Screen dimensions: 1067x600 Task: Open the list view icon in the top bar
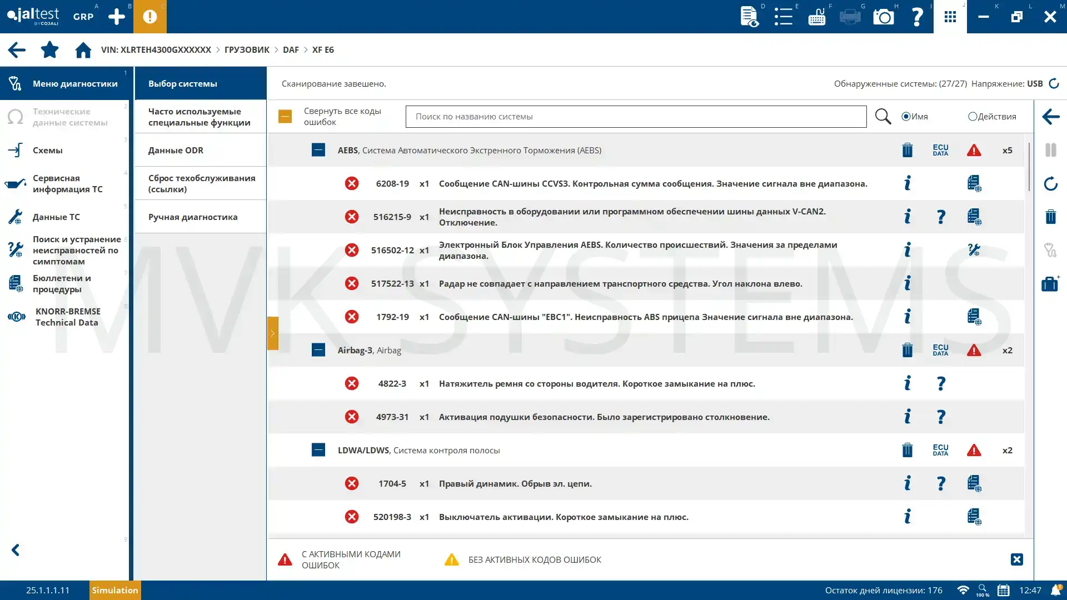coord(783,17)
